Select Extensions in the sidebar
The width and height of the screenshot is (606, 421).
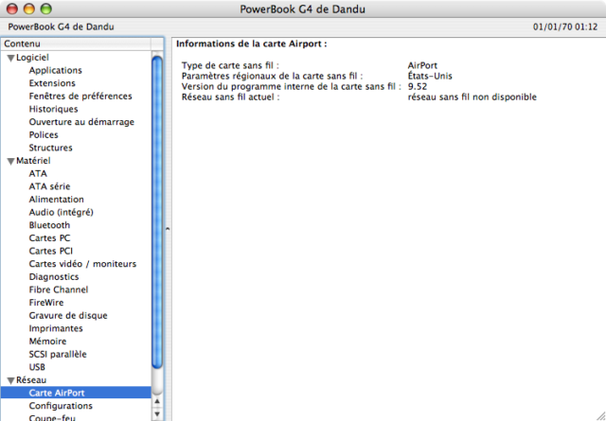tap(52, 83)
